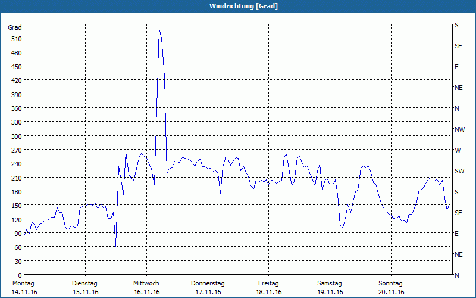The height and width of the screenshot is (298, 476).
Task: Click the 420 value on the degree axis
Action: (17, 80)
